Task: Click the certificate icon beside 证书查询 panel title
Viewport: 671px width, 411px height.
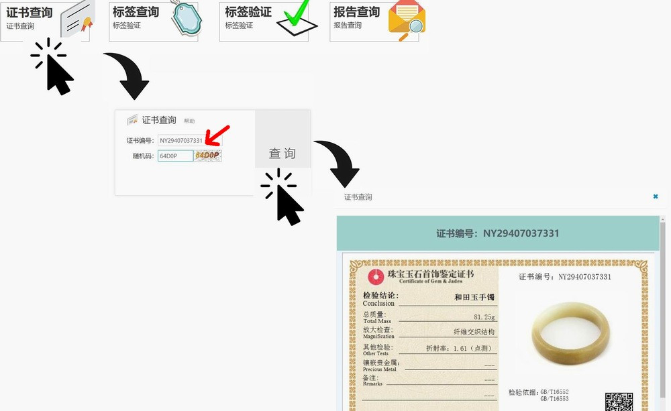Action: 132,119
